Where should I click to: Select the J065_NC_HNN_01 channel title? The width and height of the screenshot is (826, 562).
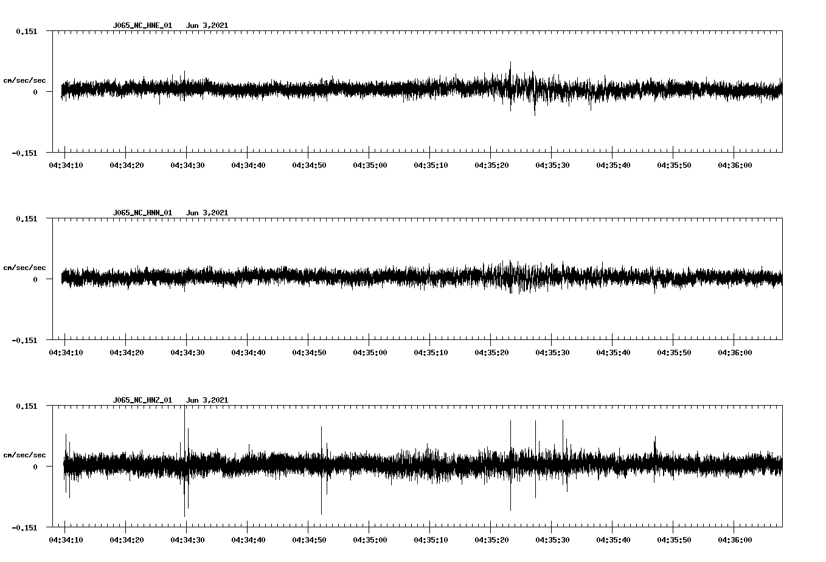coord(142,213)
